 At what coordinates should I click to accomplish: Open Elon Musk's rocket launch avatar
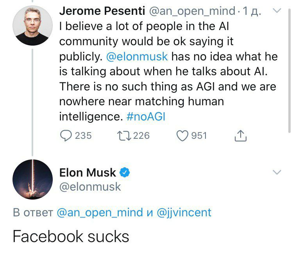[33, 179]
